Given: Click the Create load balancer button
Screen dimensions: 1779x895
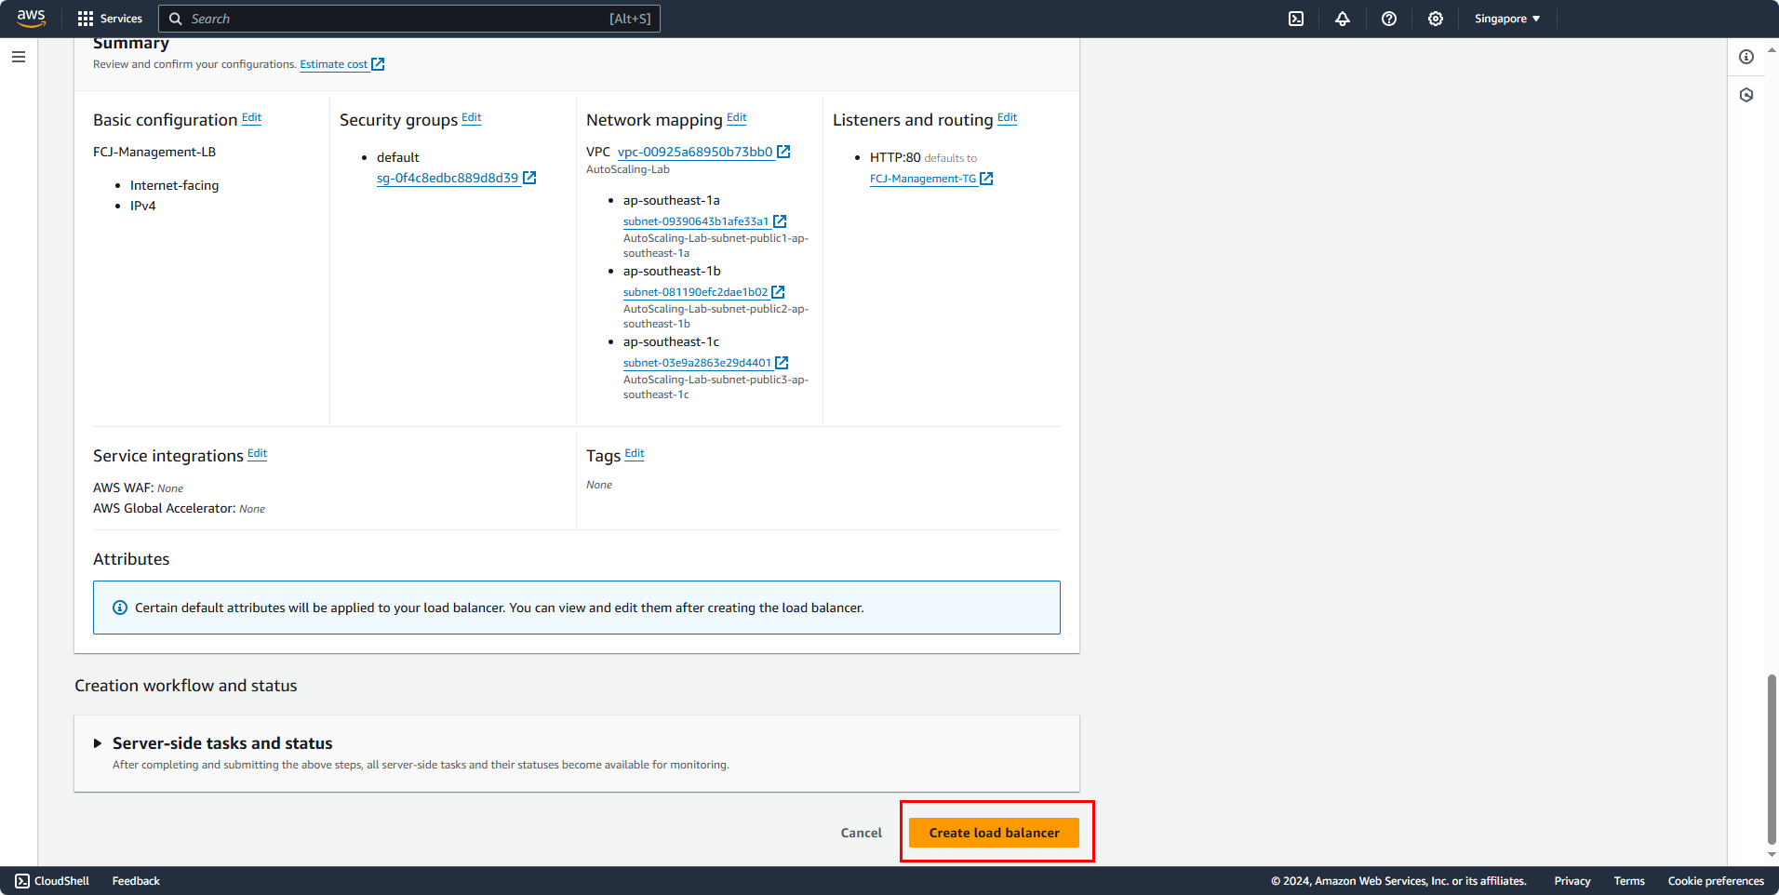Looking at the screenshot, I should pos(995,833).
